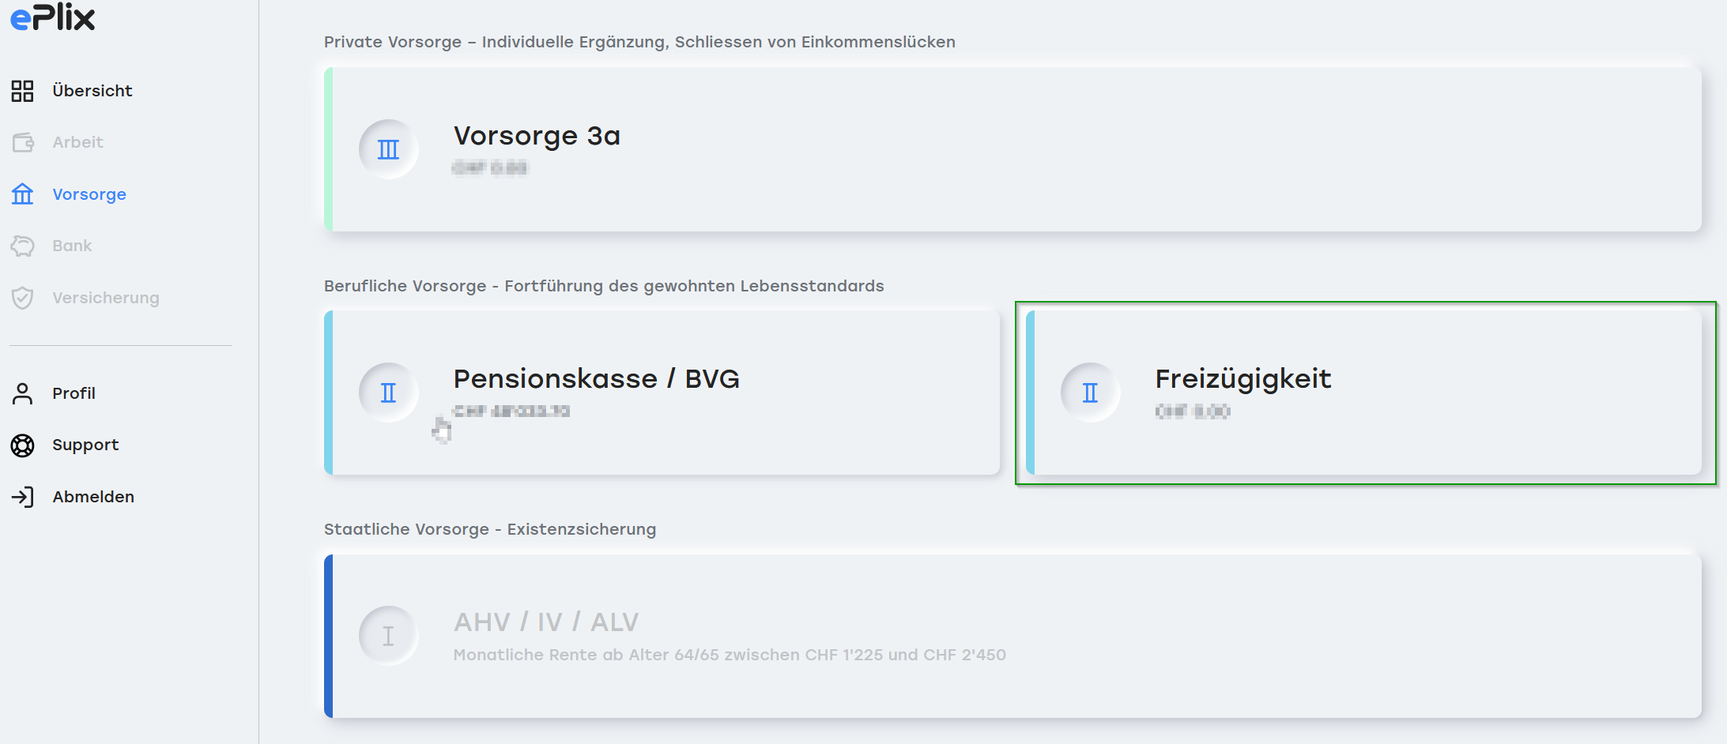The image size is (1727, 744).
Task: Click the Vorsorge pillar building icon
Action: click(x=22, y=194)
